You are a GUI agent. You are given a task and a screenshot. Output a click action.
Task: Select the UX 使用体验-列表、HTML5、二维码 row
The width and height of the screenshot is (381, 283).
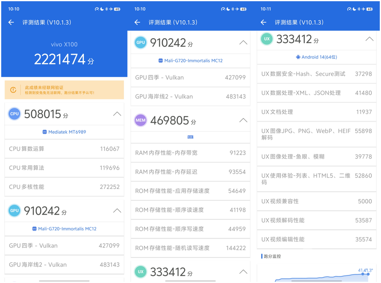317,179
